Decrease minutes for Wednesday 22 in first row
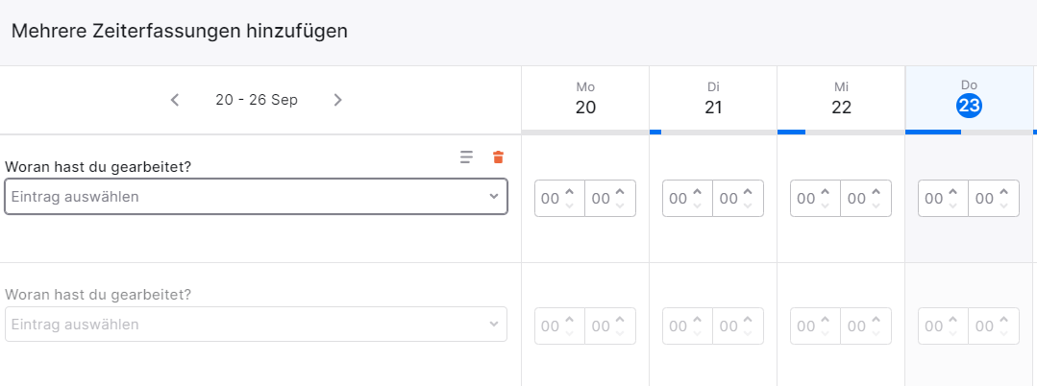 click(x=876, y=205)
